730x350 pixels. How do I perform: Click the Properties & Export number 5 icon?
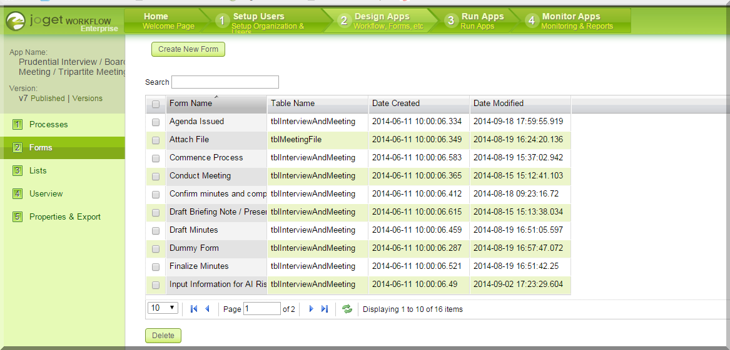pyautogui.click(x=18, y=217)
